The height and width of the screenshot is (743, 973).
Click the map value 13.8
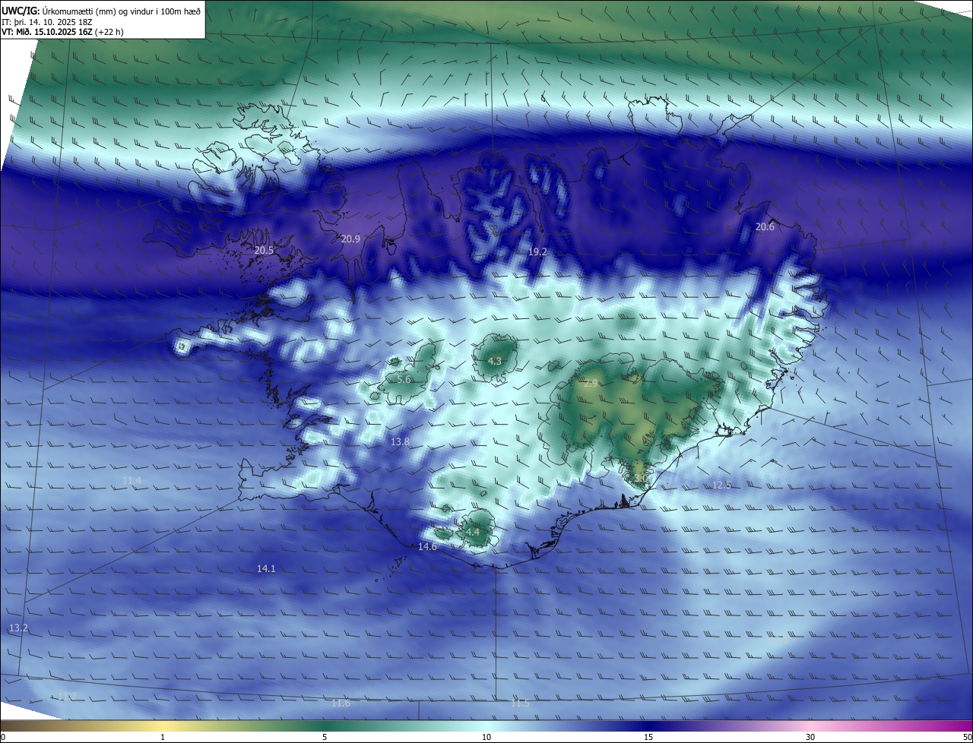pos(400,441)
